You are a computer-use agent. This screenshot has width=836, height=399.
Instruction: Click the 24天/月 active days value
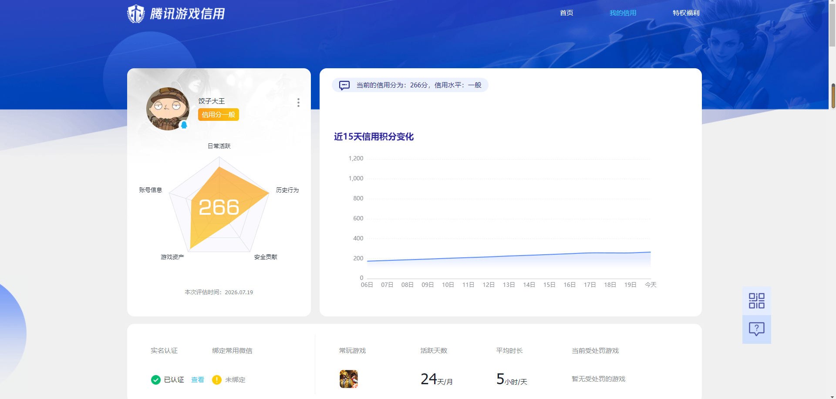(x=437, y=379)
